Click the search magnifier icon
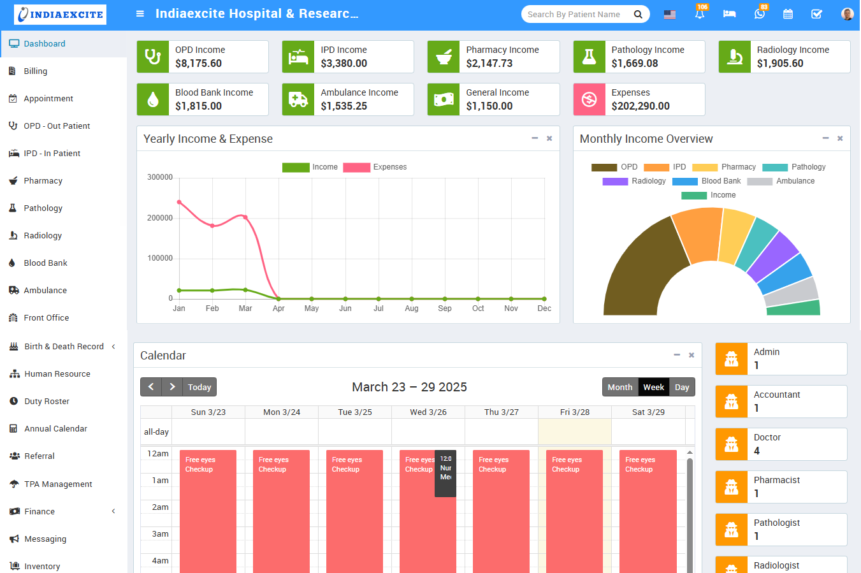Image resolution: width=861 pixels, height=573 pixels. click(638, 14)
